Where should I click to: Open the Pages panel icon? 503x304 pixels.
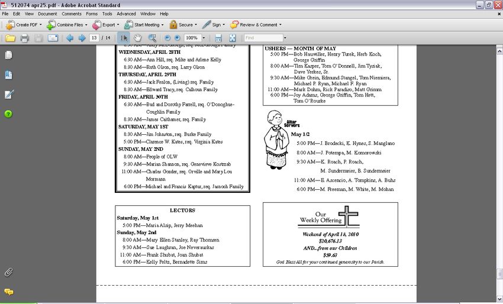pyautogui.click(x=9, y=55)
